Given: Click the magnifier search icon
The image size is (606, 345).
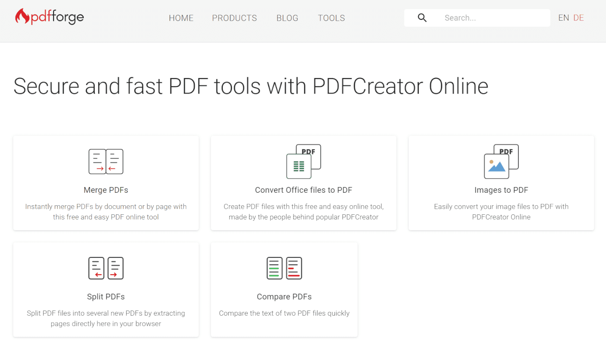Looking at the screenshot, I should pos(422,18).
